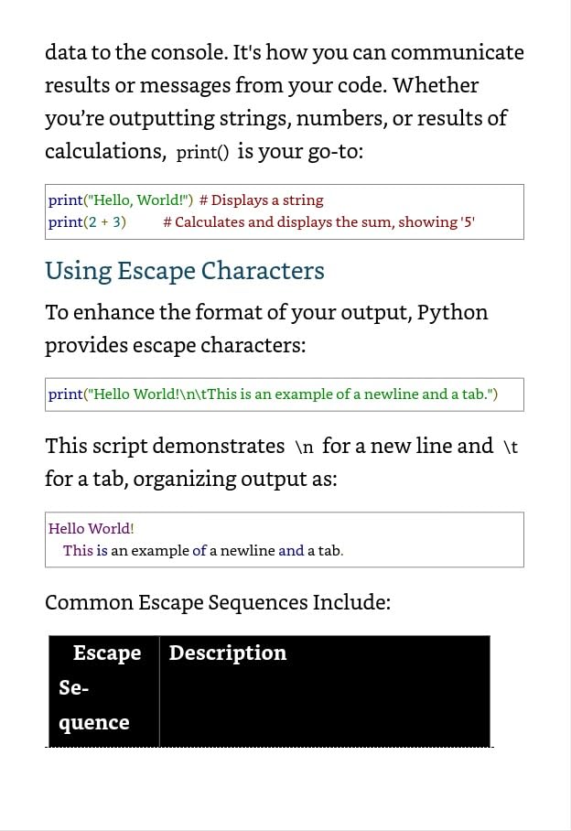Click the 'Common Escape Sequences Include:' text
This screenshot has height=831, width=571.
pos(218,602)
